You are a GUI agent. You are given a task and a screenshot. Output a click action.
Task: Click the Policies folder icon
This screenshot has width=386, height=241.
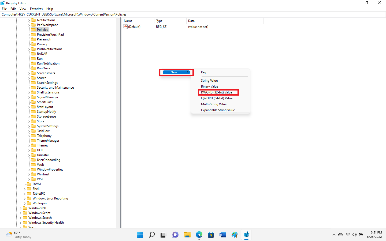coord(34,30)
